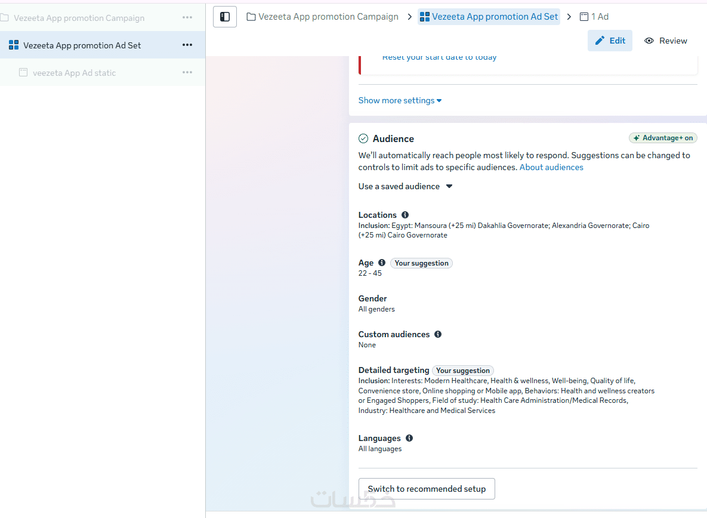Click the ad set grid icon in sidebar
This screenshot has height=518, width=707.
click(14, 45)
